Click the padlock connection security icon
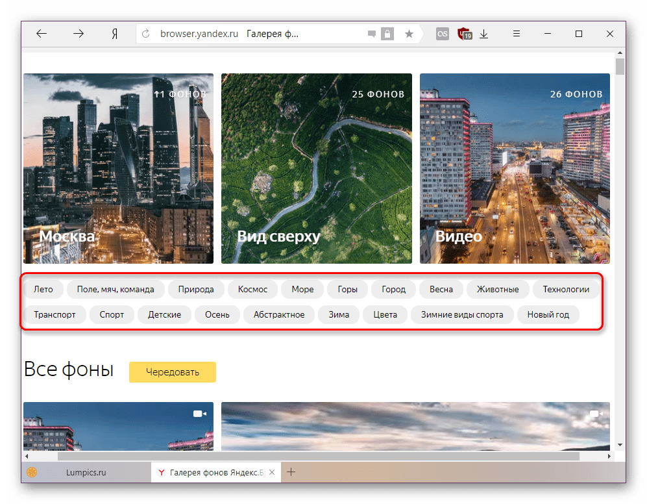Image resolution: width=647 pixels, height=504 pixels. coord(387,34)
